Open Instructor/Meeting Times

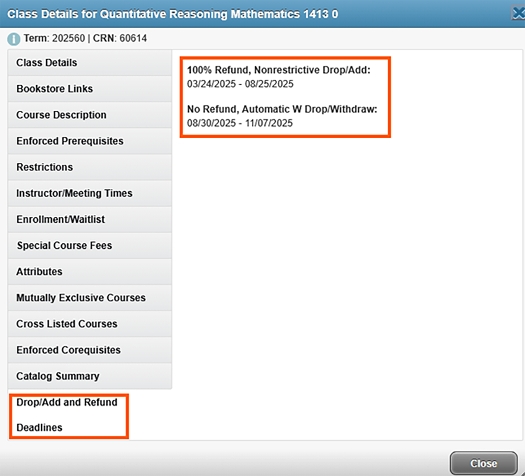(74, 193)
